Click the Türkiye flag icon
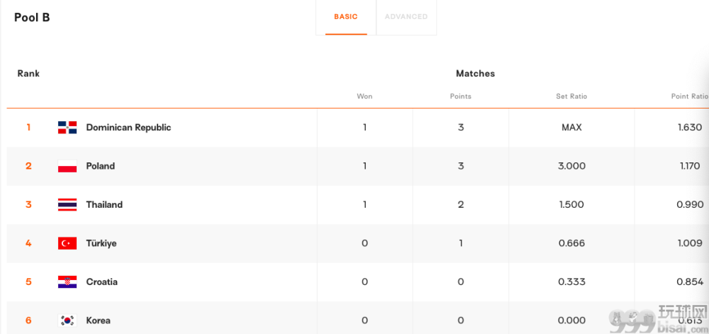The image size is (709, 334). [67, 243]
